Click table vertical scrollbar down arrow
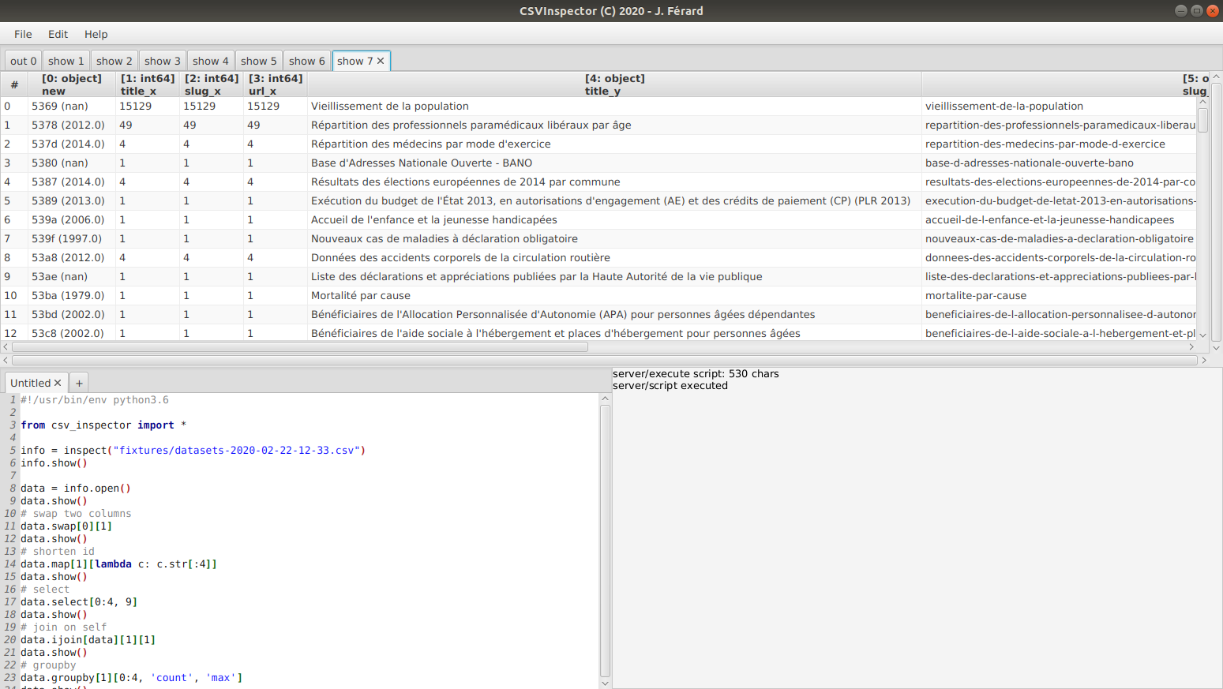Viewport: 1223px width, 689px height. click(x=1202, y=335)
